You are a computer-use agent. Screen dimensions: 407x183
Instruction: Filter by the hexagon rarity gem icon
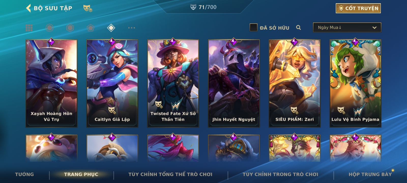pos(70,28)
